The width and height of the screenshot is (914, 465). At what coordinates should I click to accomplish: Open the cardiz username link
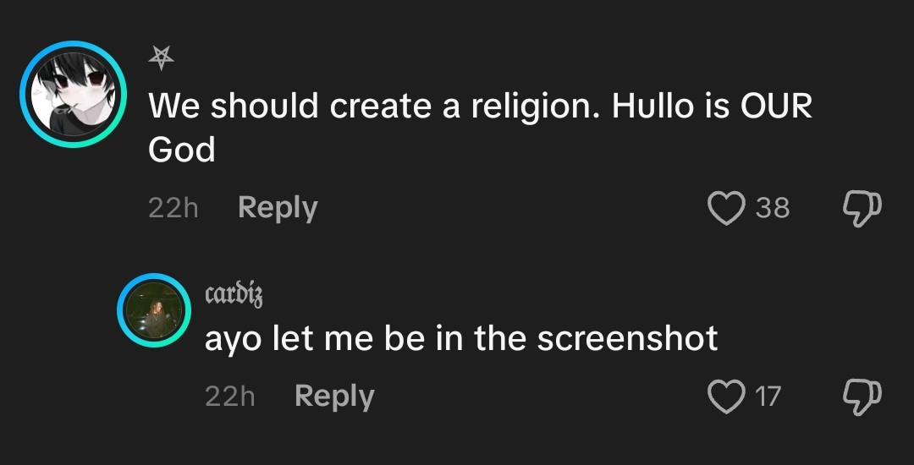(234, 294)
